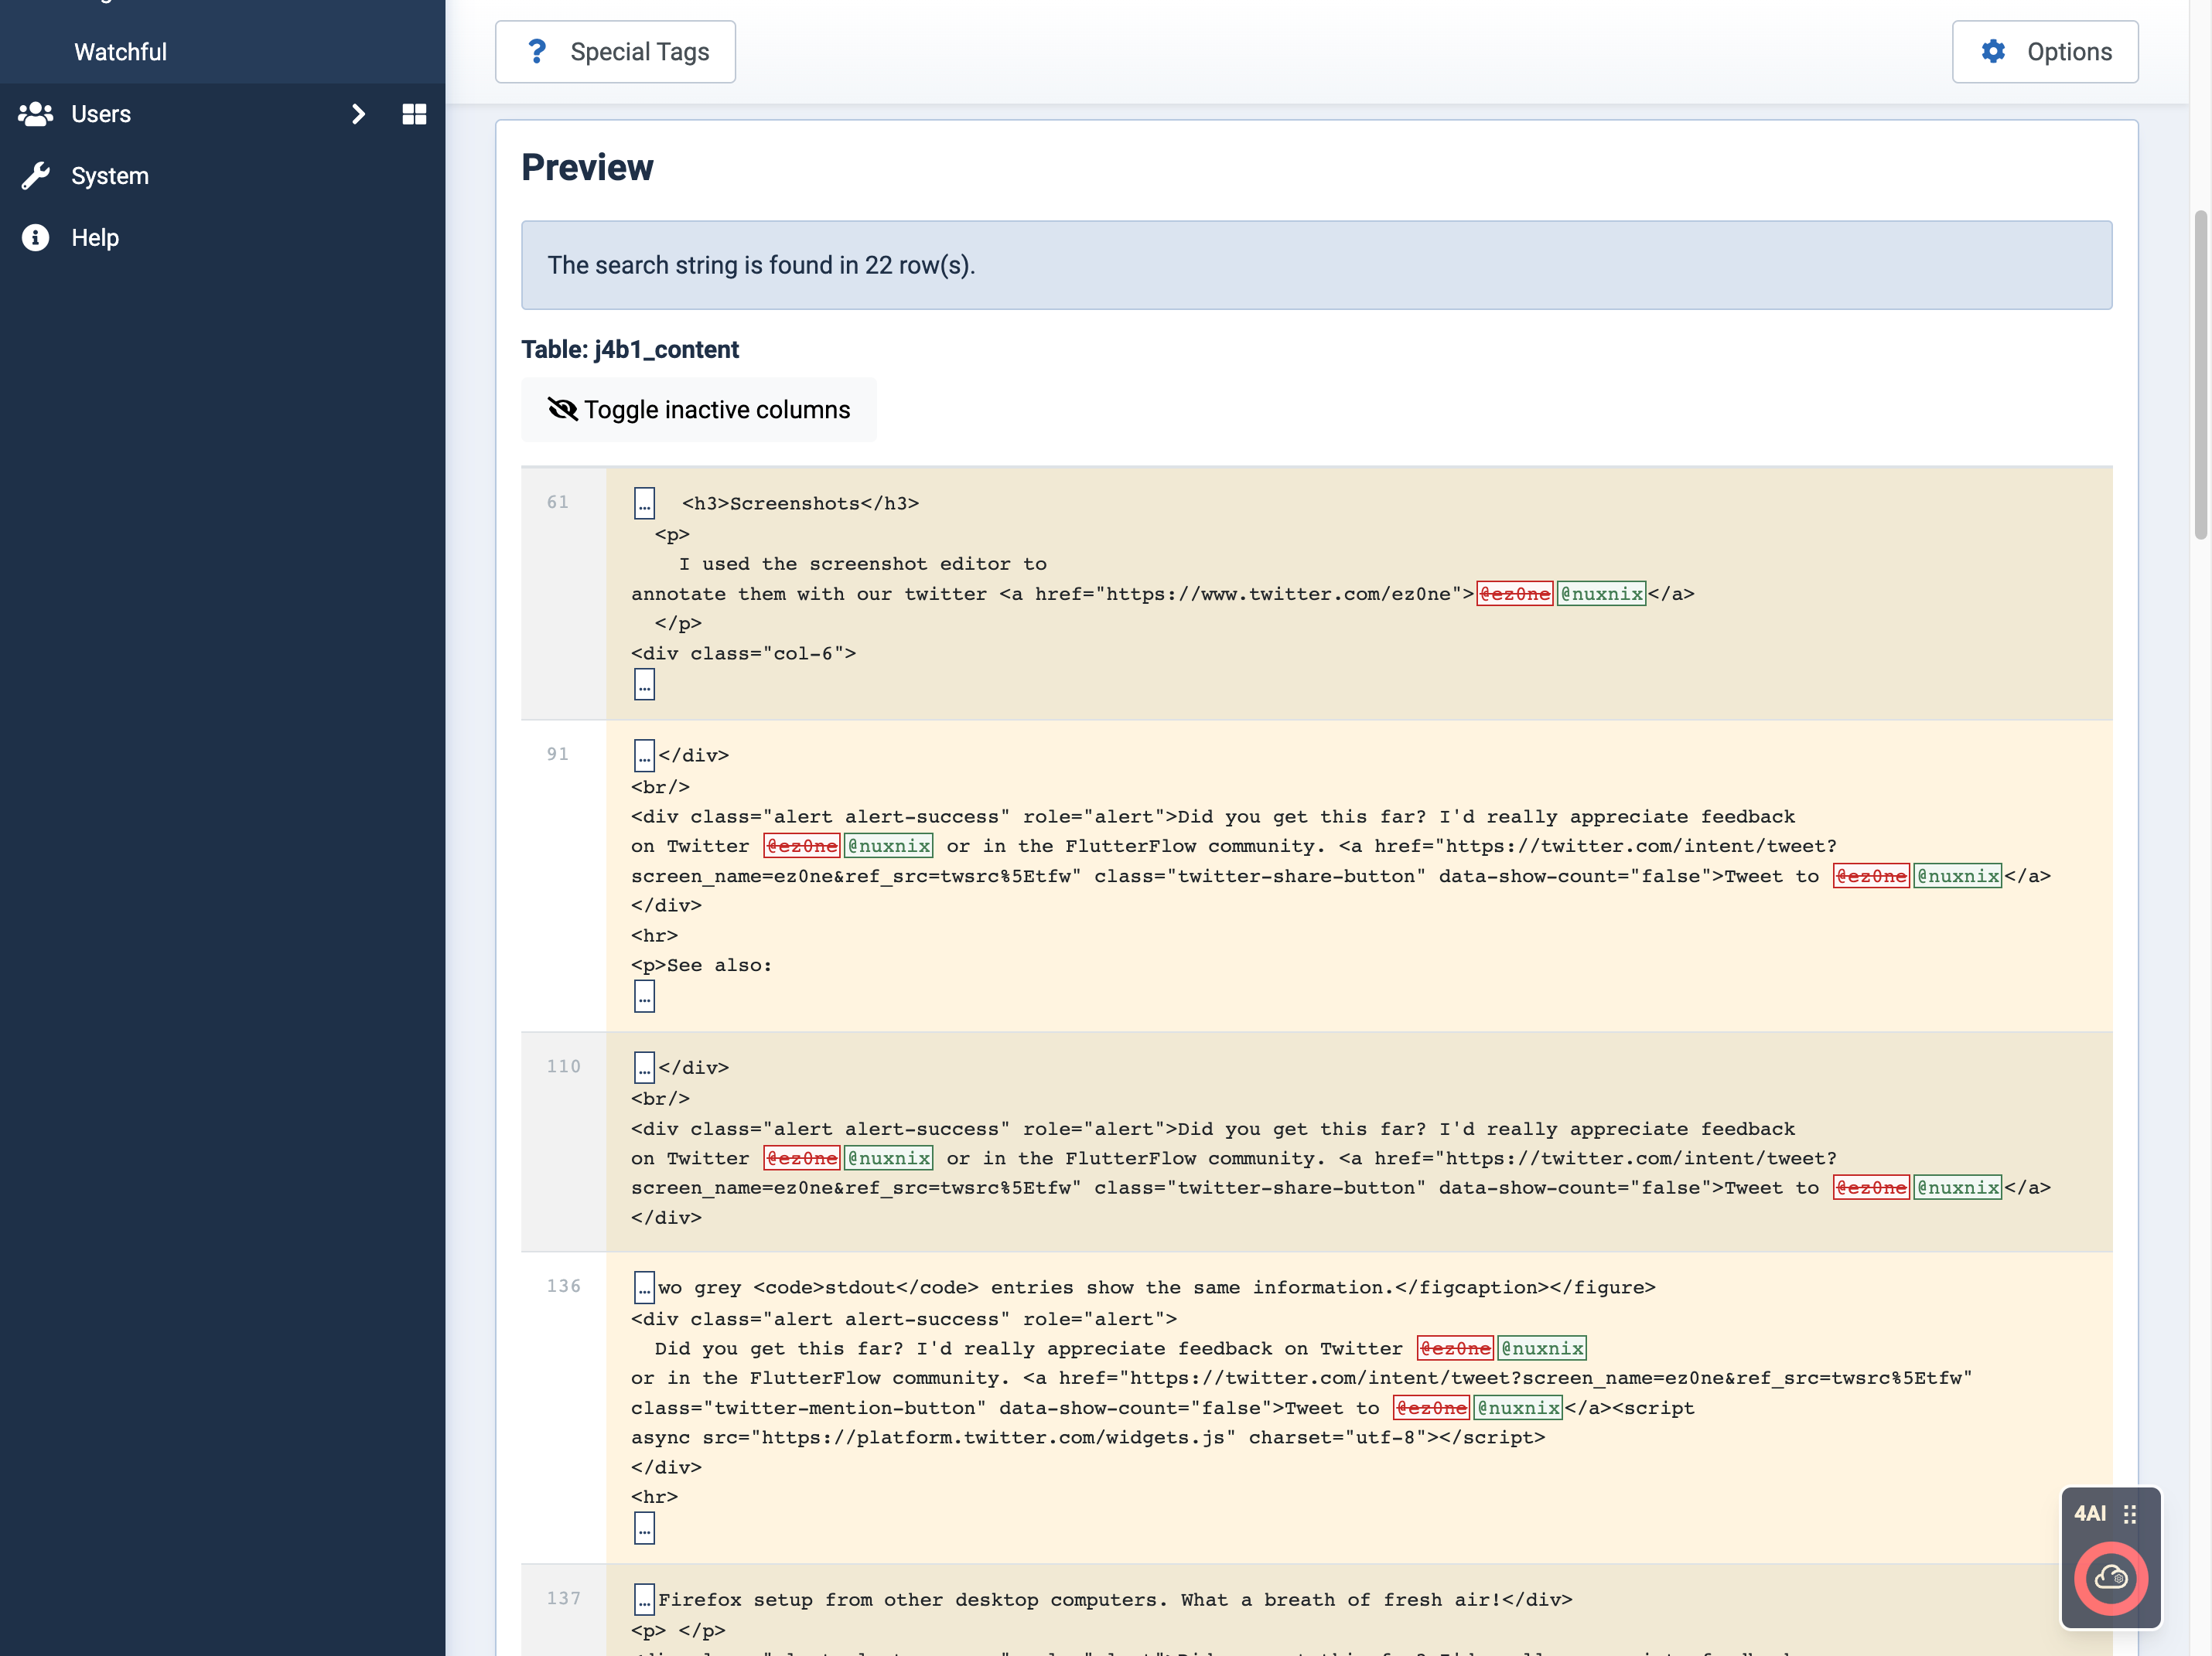
Task: Expand leading ellipsis in row 91
Action: 644,755
